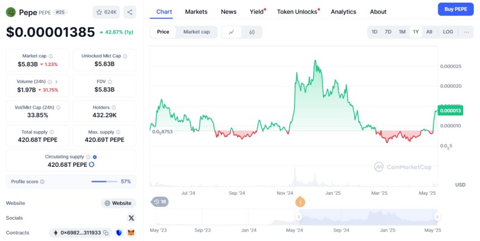Switch to Market cap chart mode
This screenshot has width=480, height=241.
pyautogui.click(x=196, y=32)
